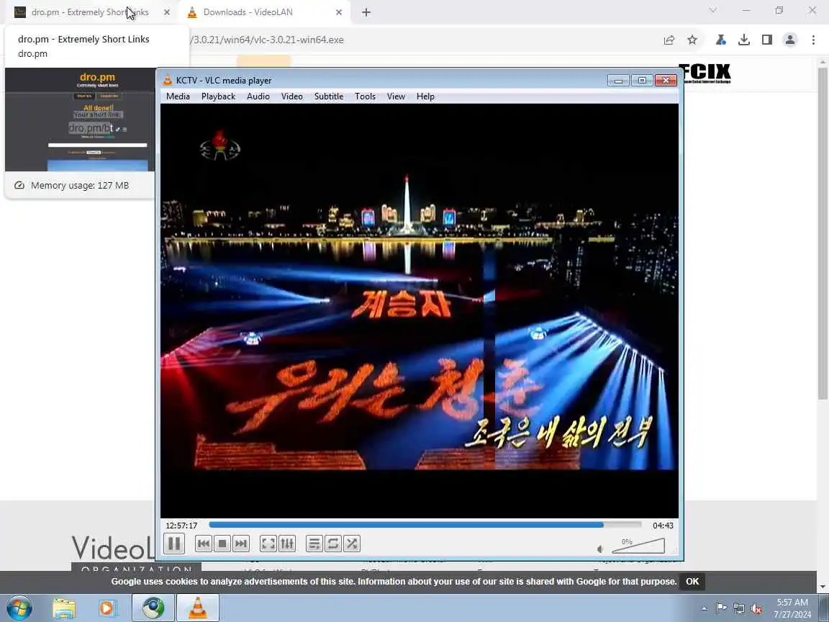The height and width of the screenshot is (622, 829).
Task: Click the VideoLAN Organization logo
Action: click(x=112, y=553)
